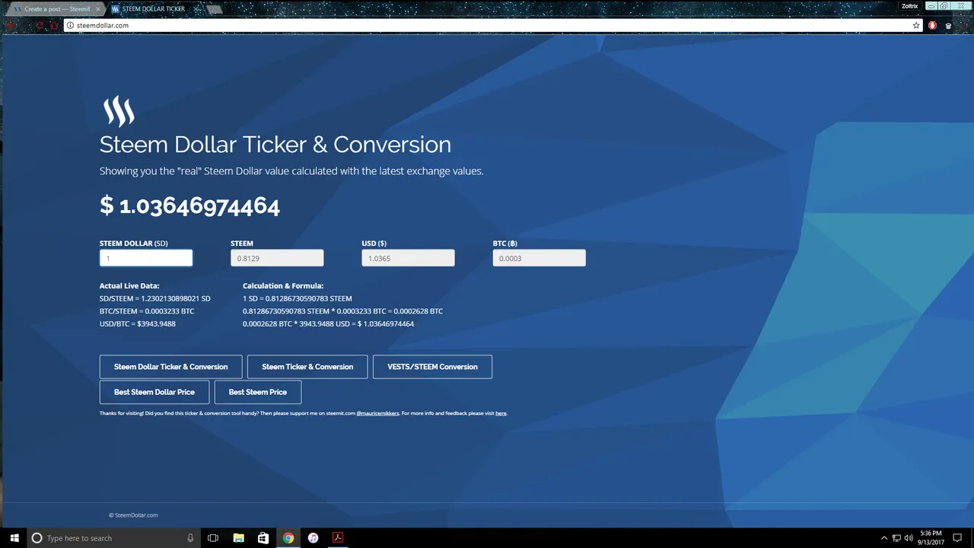Open the clock showing 5:36 PM
The image size is (974, 548).
pyautogui.click(x=931, y=538)
